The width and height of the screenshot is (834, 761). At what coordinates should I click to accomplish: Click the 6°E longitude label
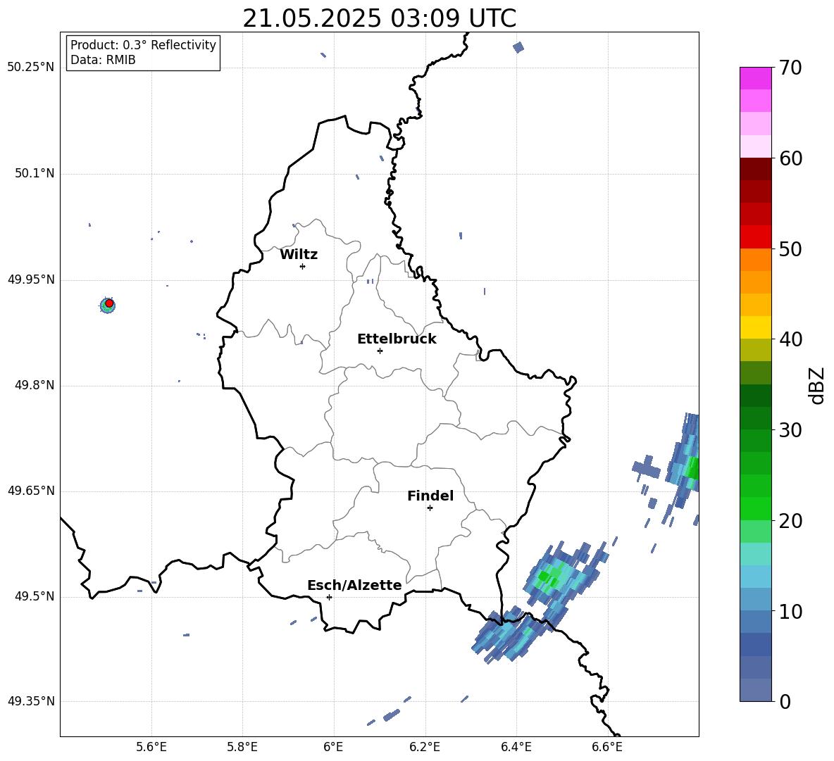click(333, 747)
